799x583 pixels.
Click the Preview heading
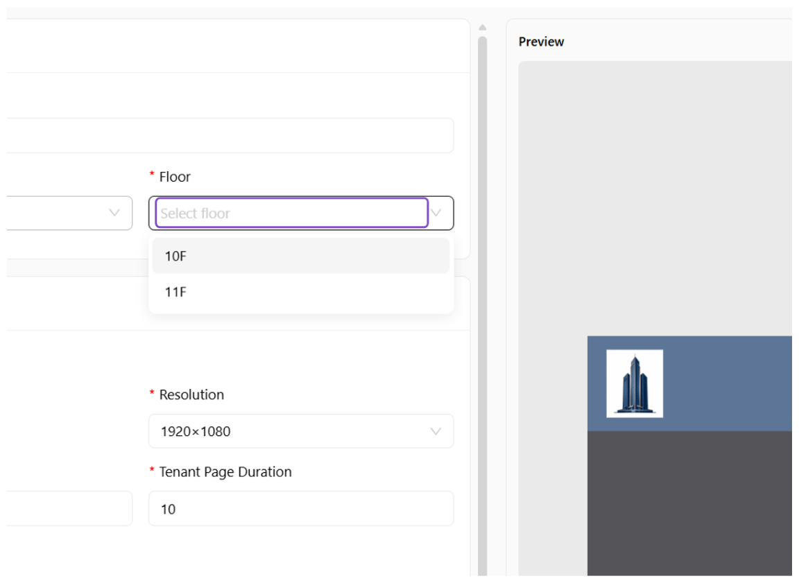click(541, 42)
